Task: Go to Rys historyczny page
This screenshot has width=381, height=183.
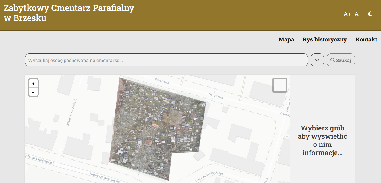Action: (324, 39)
